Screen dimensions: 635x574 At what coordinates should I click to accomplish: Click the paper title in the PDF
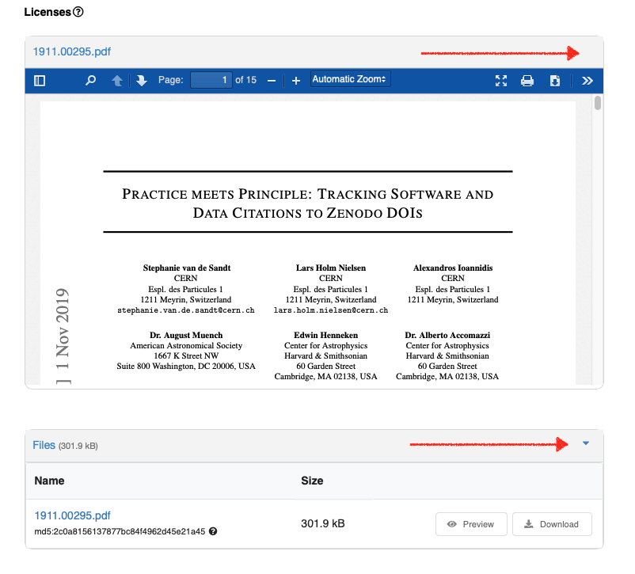(x=308, y=203)
